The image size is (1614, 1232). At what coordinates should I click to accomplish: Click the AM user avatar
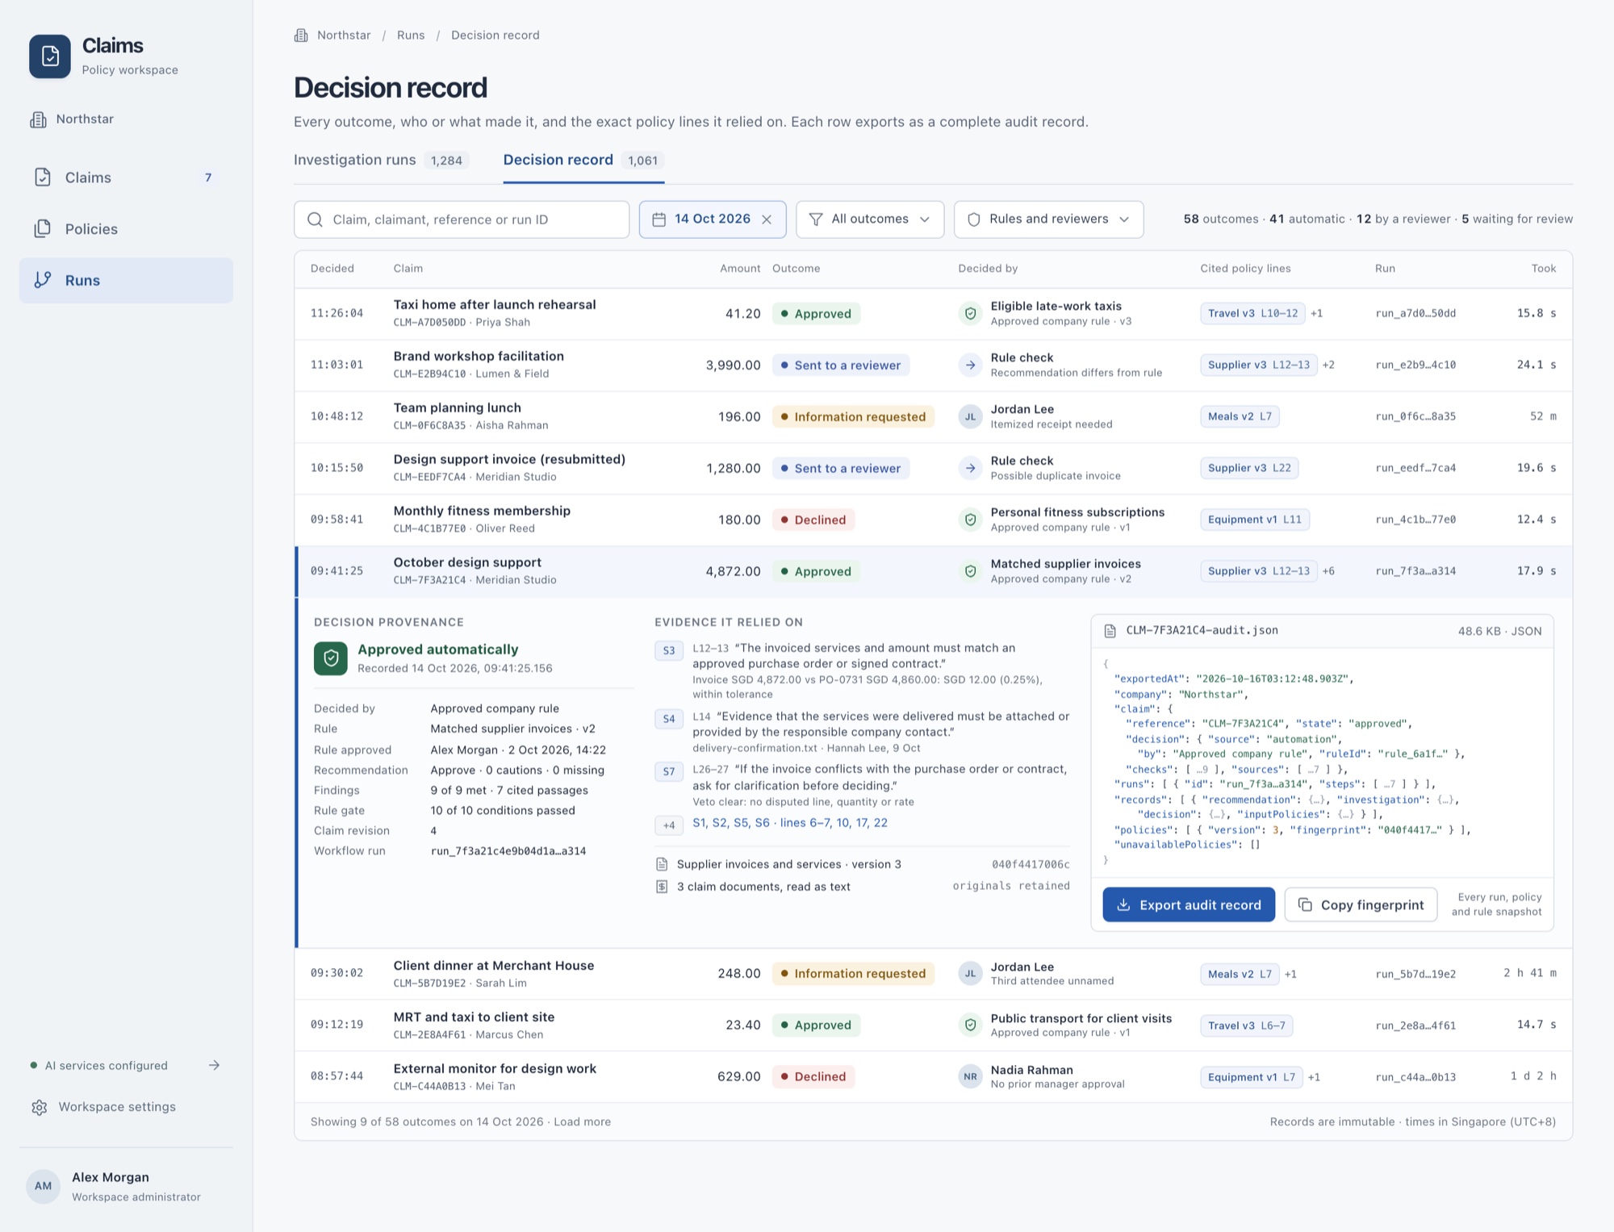(x=44, y=1186)
